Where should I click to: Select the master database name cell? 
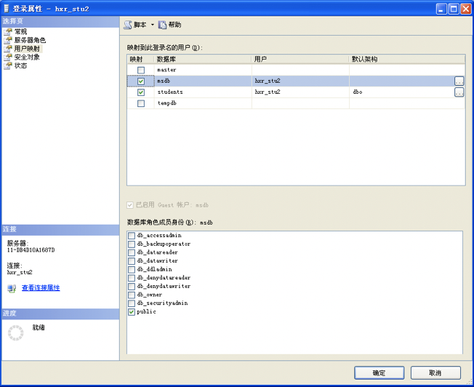[x=203, y=70]
